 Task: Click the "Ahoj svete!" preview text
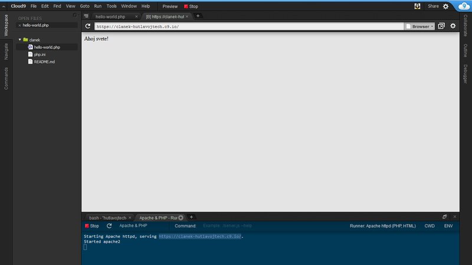[96, 39]
